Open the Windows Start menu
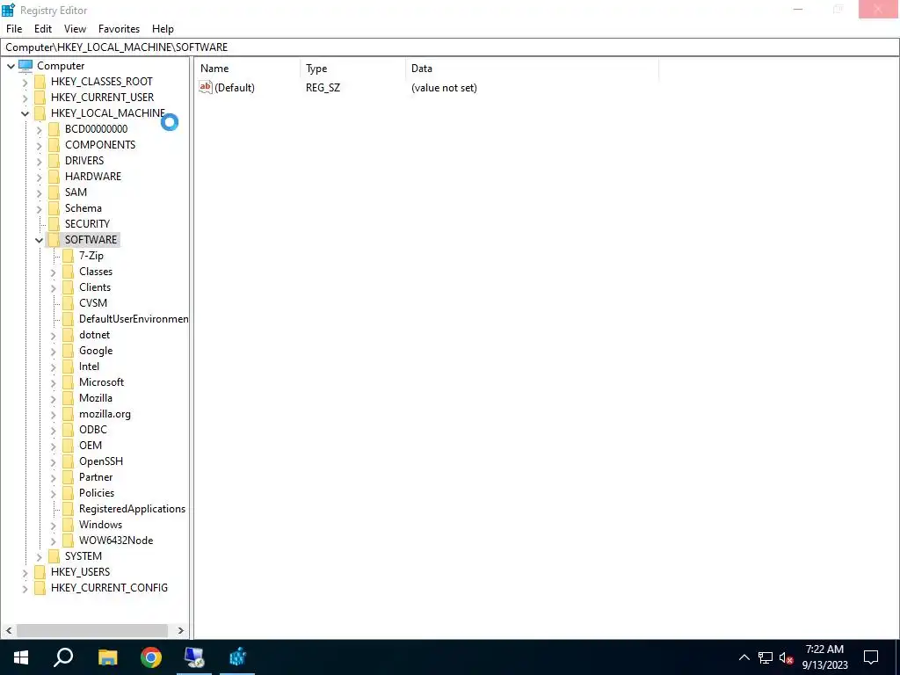This screenshot has height=675, width=900. click(x=21, y=657)
